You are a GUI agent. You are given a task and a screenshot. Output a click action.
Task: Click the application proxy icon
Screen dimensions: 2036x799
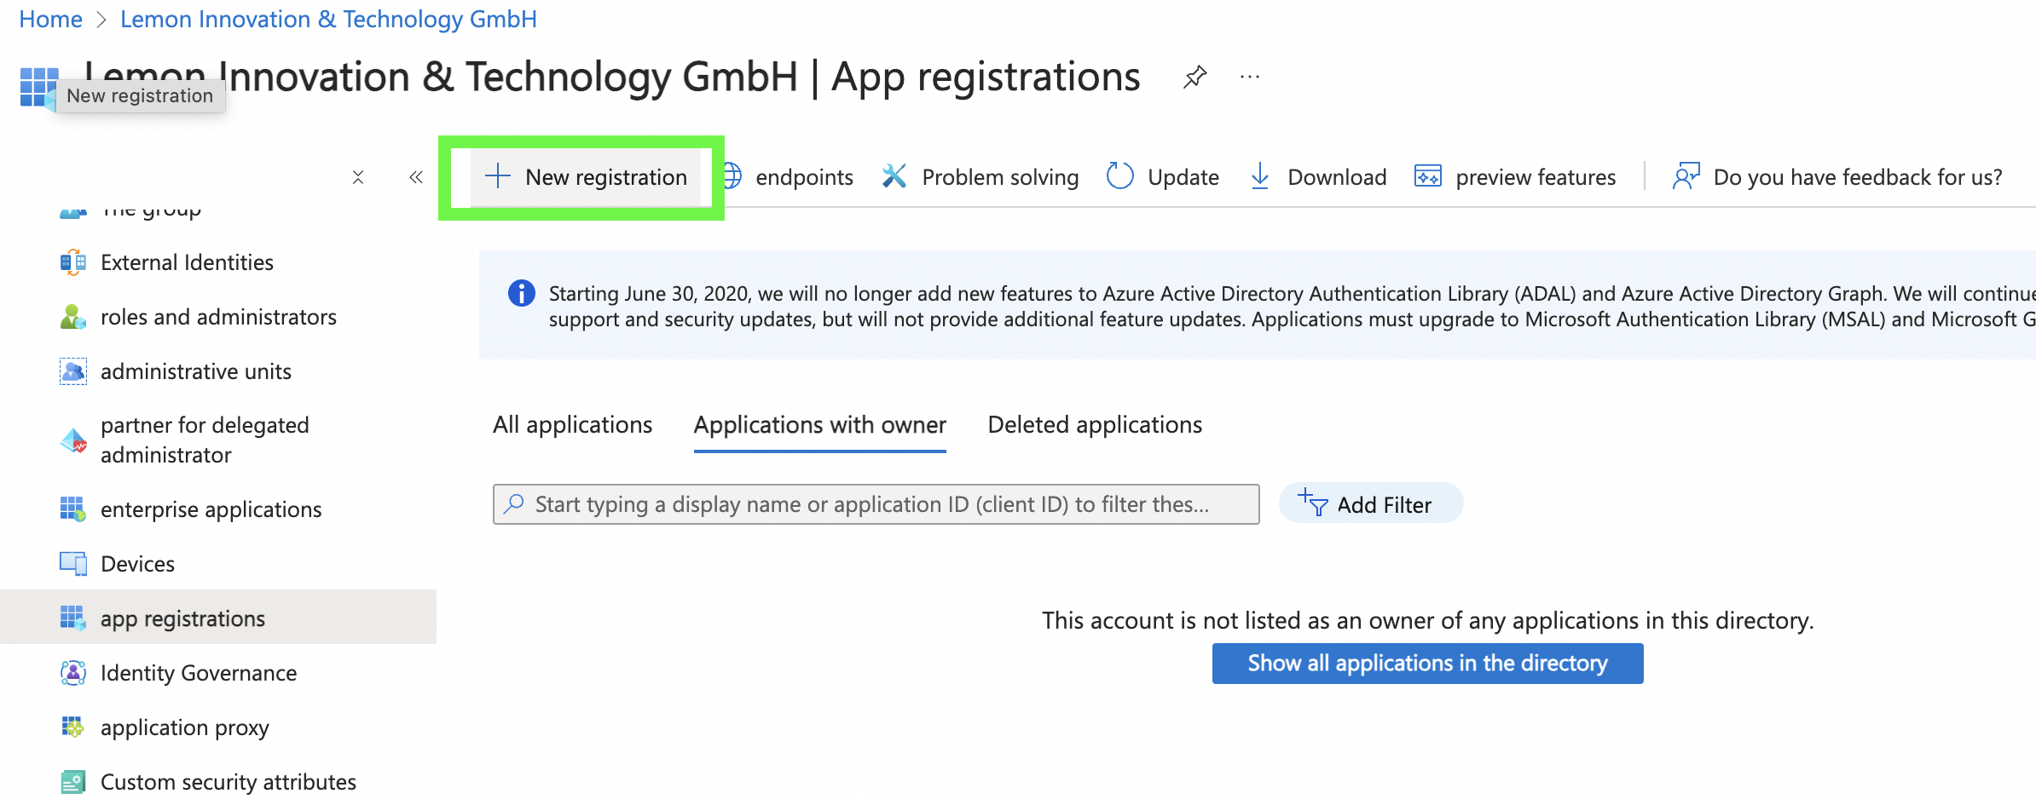click(73, 727)
